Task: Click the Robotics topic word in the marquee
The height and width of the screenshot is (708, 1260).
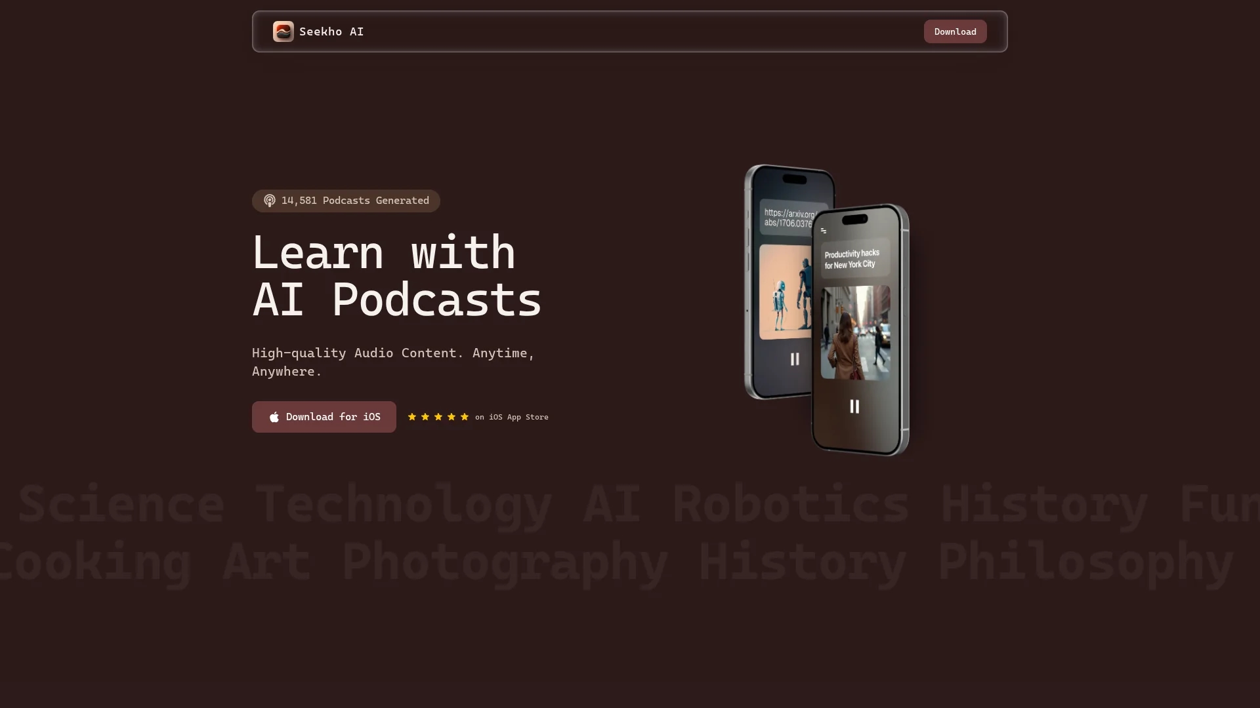Action: pyautogui.click(x=791, y=503)
